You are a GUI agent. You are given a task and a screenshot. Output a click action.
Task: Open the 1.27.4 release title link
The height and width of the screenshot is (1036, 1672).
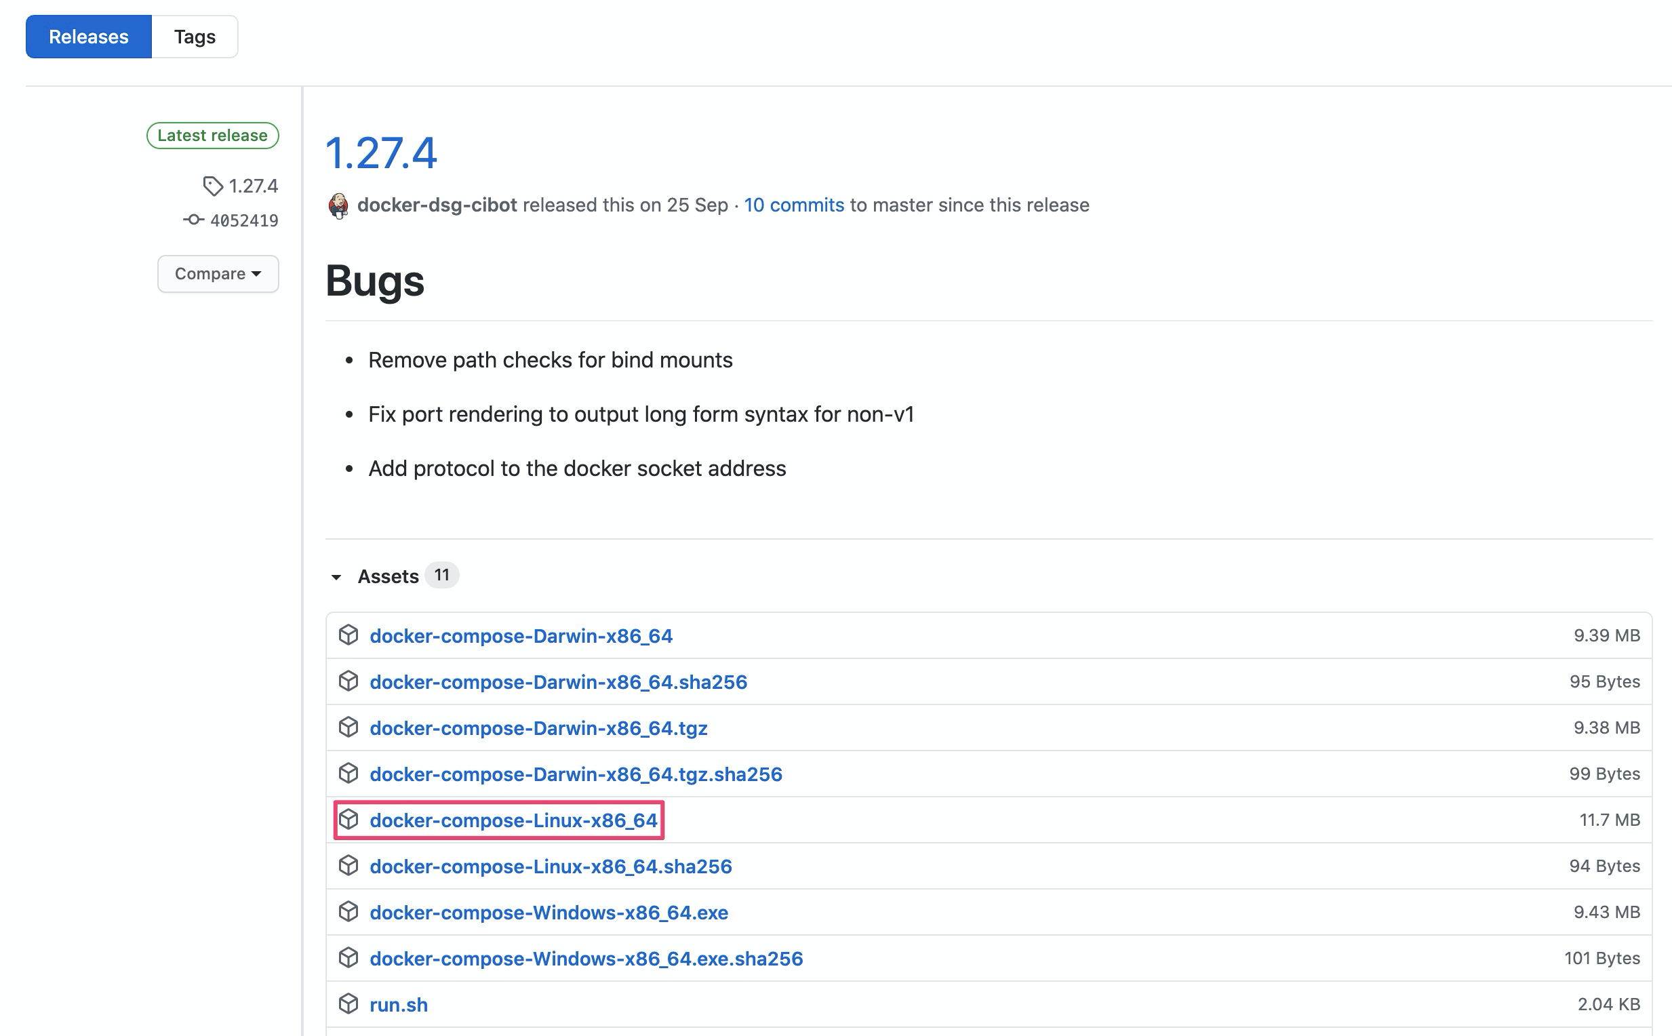click(381, 152)
